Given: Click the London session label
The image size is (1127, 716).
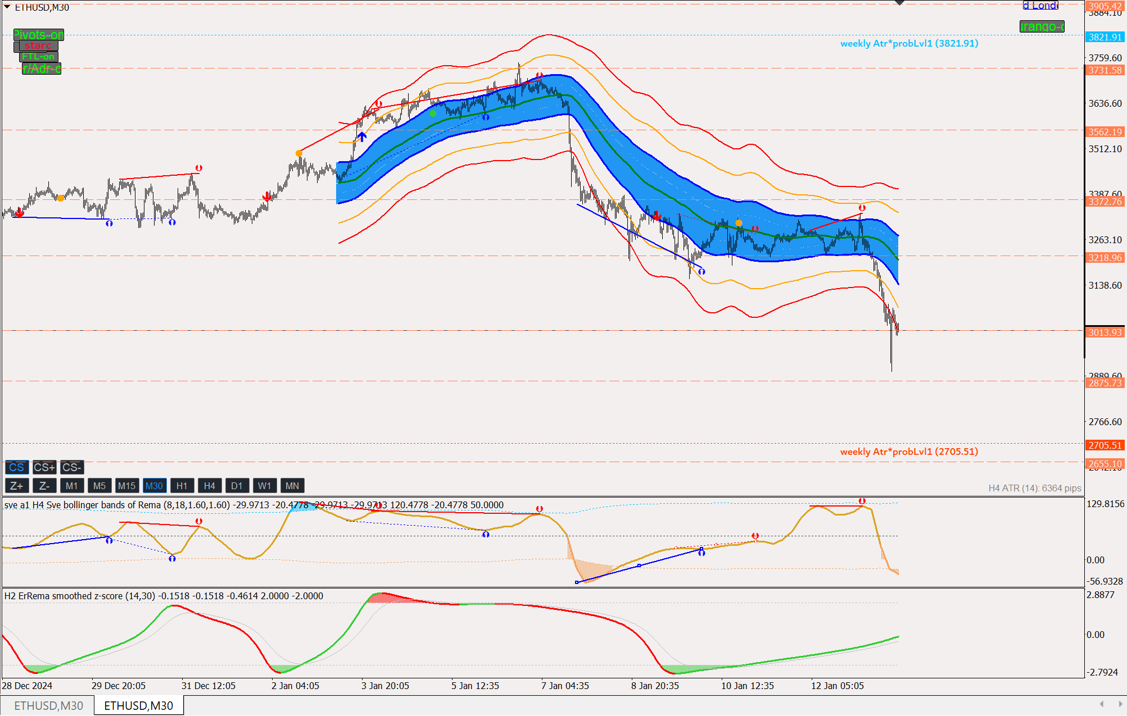Looking at the screenshot, I should pyautogui.click(x=1040, y=6).
